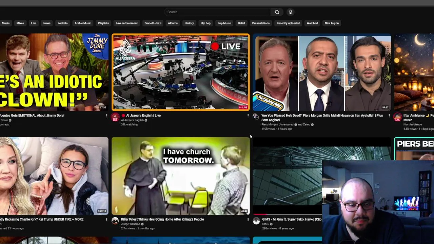434x244 pixels.
Task: Open the GIMS music video thumbnail
Action: [x=287, y=176]
